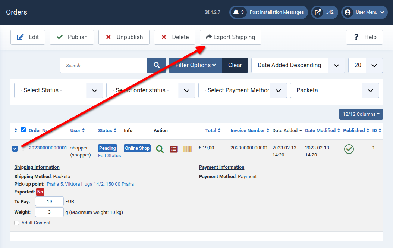The width and height of the screenshot is (393, 248).
Task: Click the bell notification icon
Action: [x=236, y=12]
